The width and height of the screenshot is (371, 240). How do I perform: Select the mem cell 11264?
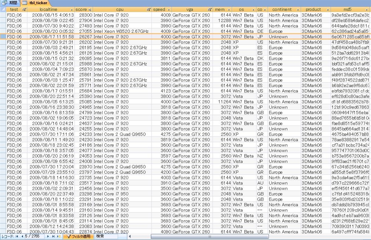[222, 102]
